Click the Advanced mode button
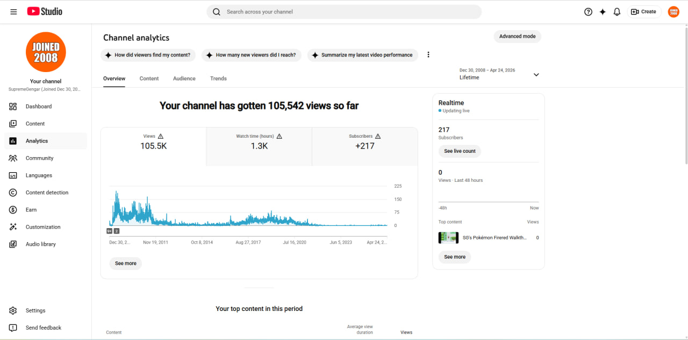Viewport: 688px width, 340px height. pyautogui.click(x=517, y=37)
